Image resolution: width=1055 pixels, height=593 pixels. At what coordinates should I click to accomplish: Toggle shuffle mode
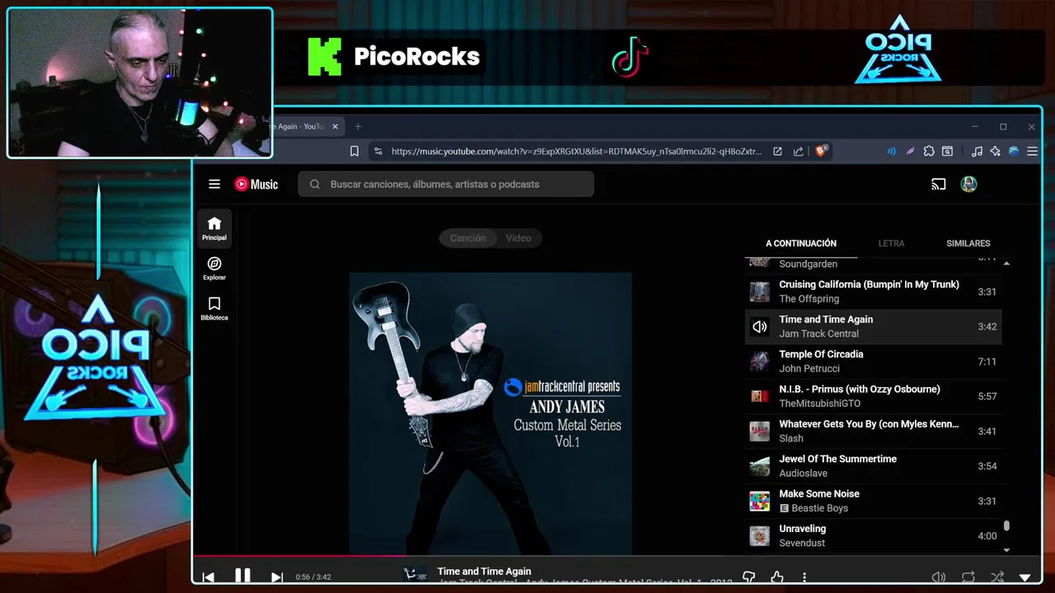pyautogui.click(x=997, y=577)
